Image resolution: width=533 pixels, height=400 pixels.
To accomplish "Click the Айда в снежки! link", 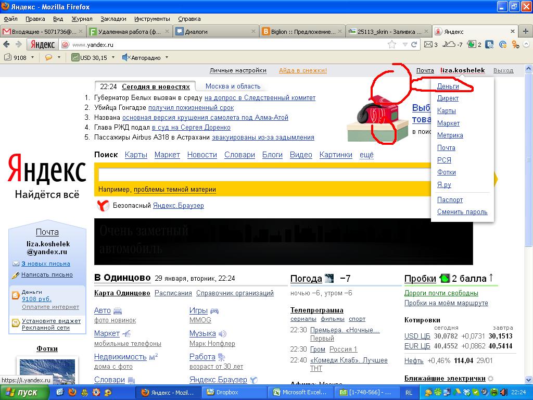I will tap(303, 70).
